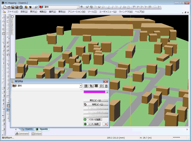Screen dimensions: 191x141
Task: Click the application icon left of ファイル menu
Action: [x=4, y=12]
